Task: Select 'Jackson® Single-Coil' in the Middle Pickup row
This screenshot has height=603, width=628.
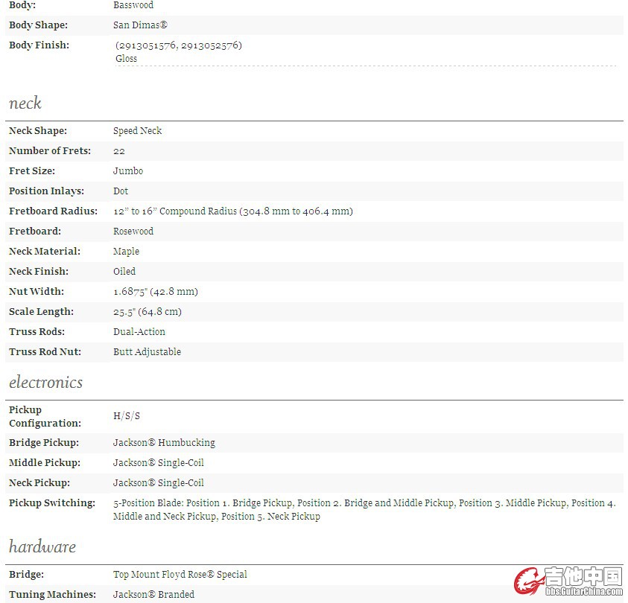Action: point(159,463)
